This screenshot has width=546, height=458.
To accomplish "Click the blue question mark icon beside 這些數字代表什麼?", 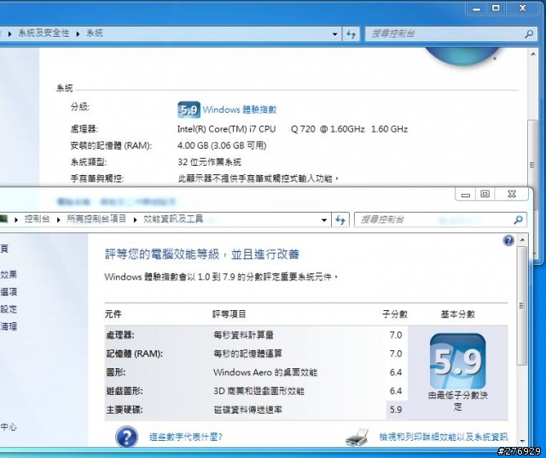I will (x=127, y=437).
